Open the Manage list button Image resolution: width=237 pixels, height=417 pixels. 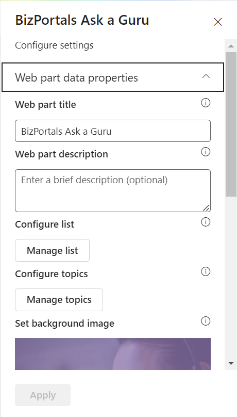[52, 250]
